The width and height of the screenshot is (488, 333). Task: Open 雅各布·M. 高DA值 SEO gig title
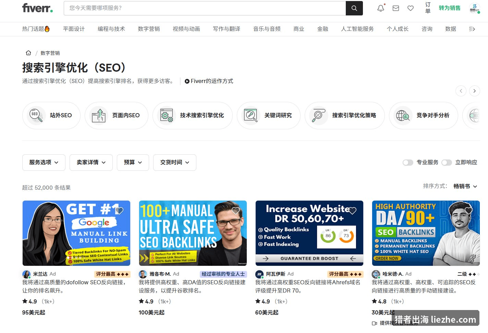(192, 286)
